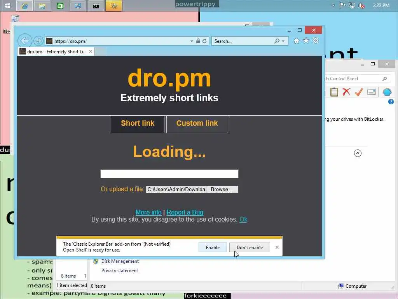Open the Control Panel taskbar icon

78,6
